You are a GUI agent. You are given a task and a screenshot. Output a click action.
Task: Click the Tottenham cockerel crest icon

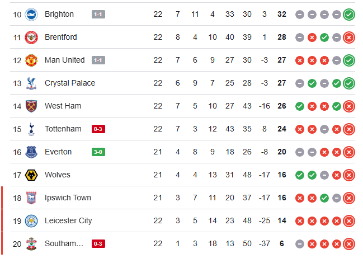pyautogui.click(x=31, y=129)
